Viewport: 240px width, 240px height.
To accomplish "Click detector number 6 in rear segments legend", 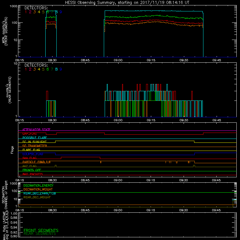I will pos(48,69).
